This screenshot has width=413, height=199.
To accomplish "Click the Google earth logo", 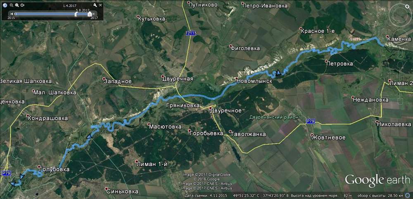I will [x=377, y=180].
